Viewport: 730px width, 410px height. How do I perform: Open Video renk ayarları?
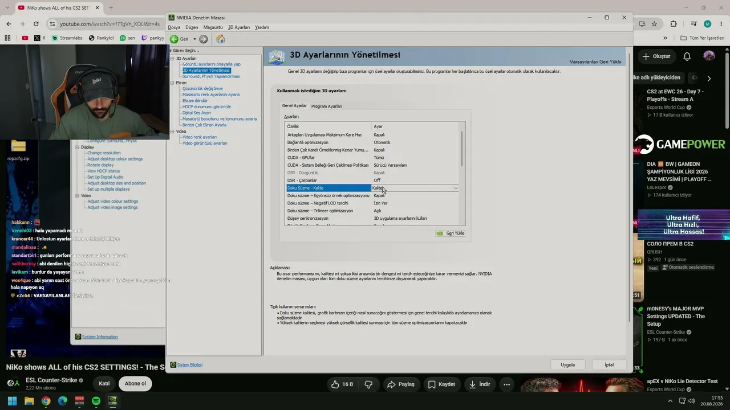[200, 137]
